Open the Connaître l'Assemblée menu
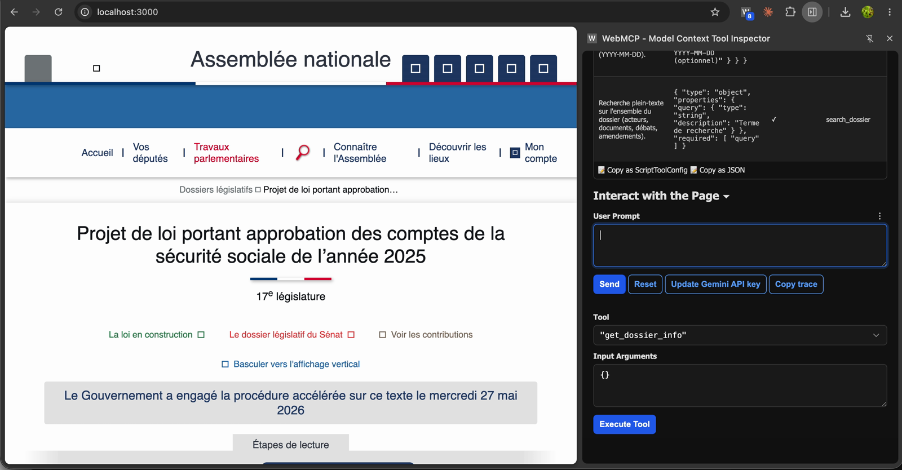 tap(360, 153)
